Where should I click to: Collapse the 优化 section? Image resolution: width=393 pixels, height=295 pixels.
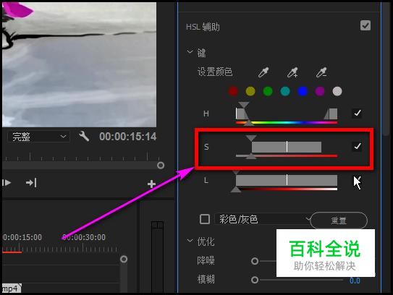[190, 241]
